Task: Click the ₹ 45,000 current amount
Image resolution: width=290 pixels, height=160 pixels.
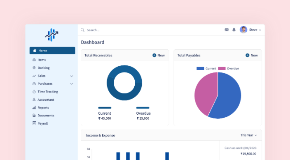Action: 104,118
